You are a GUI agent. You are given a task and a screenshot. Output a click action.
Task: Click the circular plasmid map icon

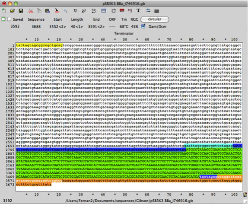pyautogui.click(x=113, y=11)
